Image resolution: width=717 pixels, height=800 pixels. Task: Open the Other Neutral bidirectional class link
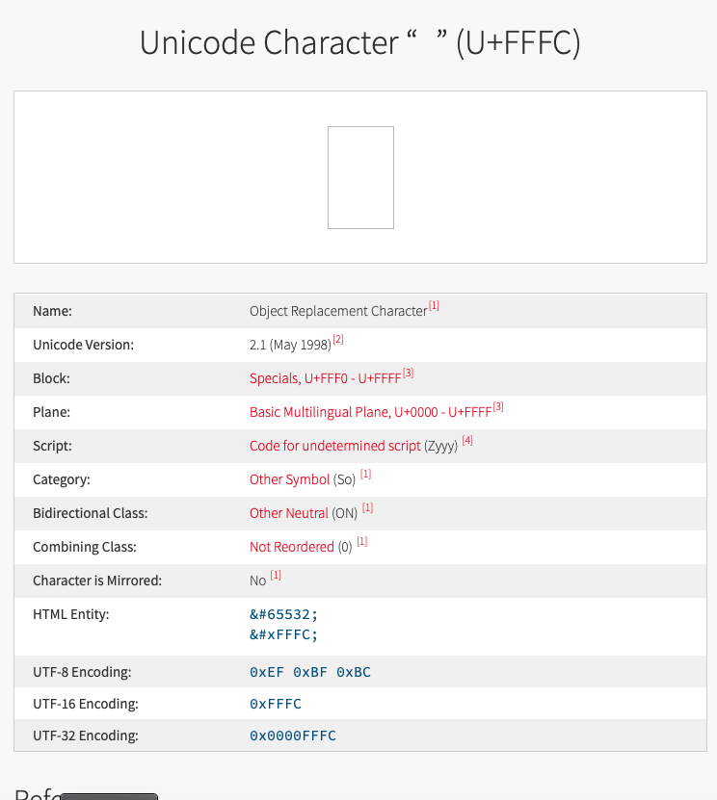pyautogui.click(x=288, y=513)
